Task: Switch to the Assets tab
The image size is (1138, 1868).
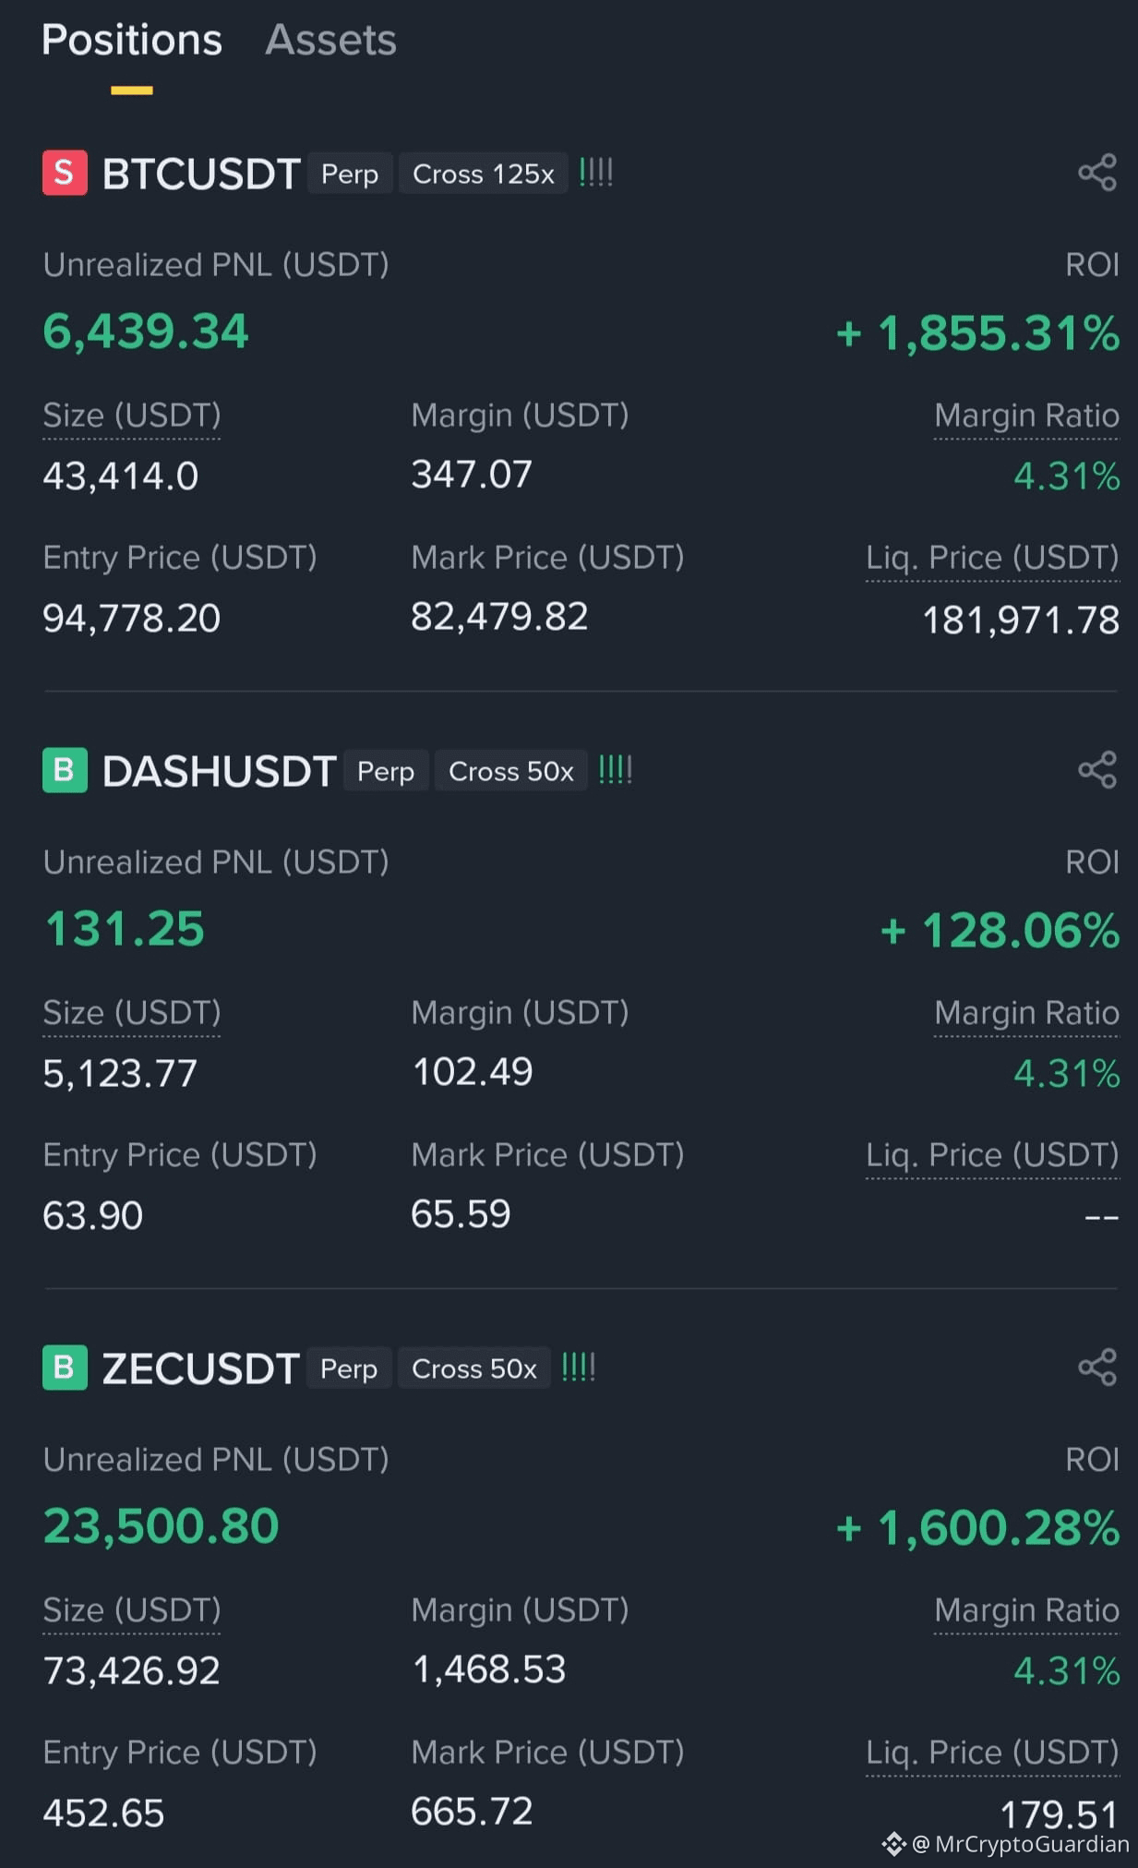Action: [x=330, y=40]
